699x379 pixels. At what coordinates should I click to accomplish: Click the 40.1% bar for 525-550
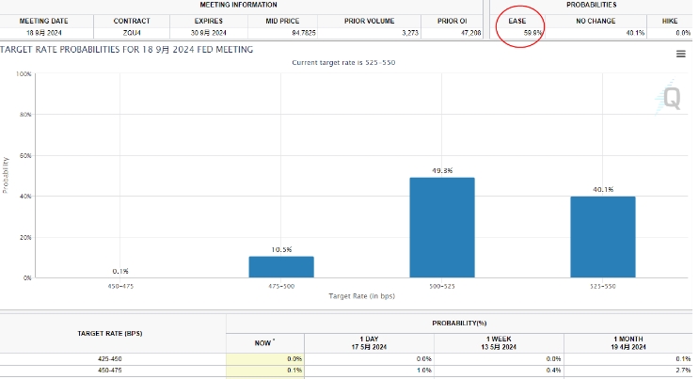(x=603, y=237)
